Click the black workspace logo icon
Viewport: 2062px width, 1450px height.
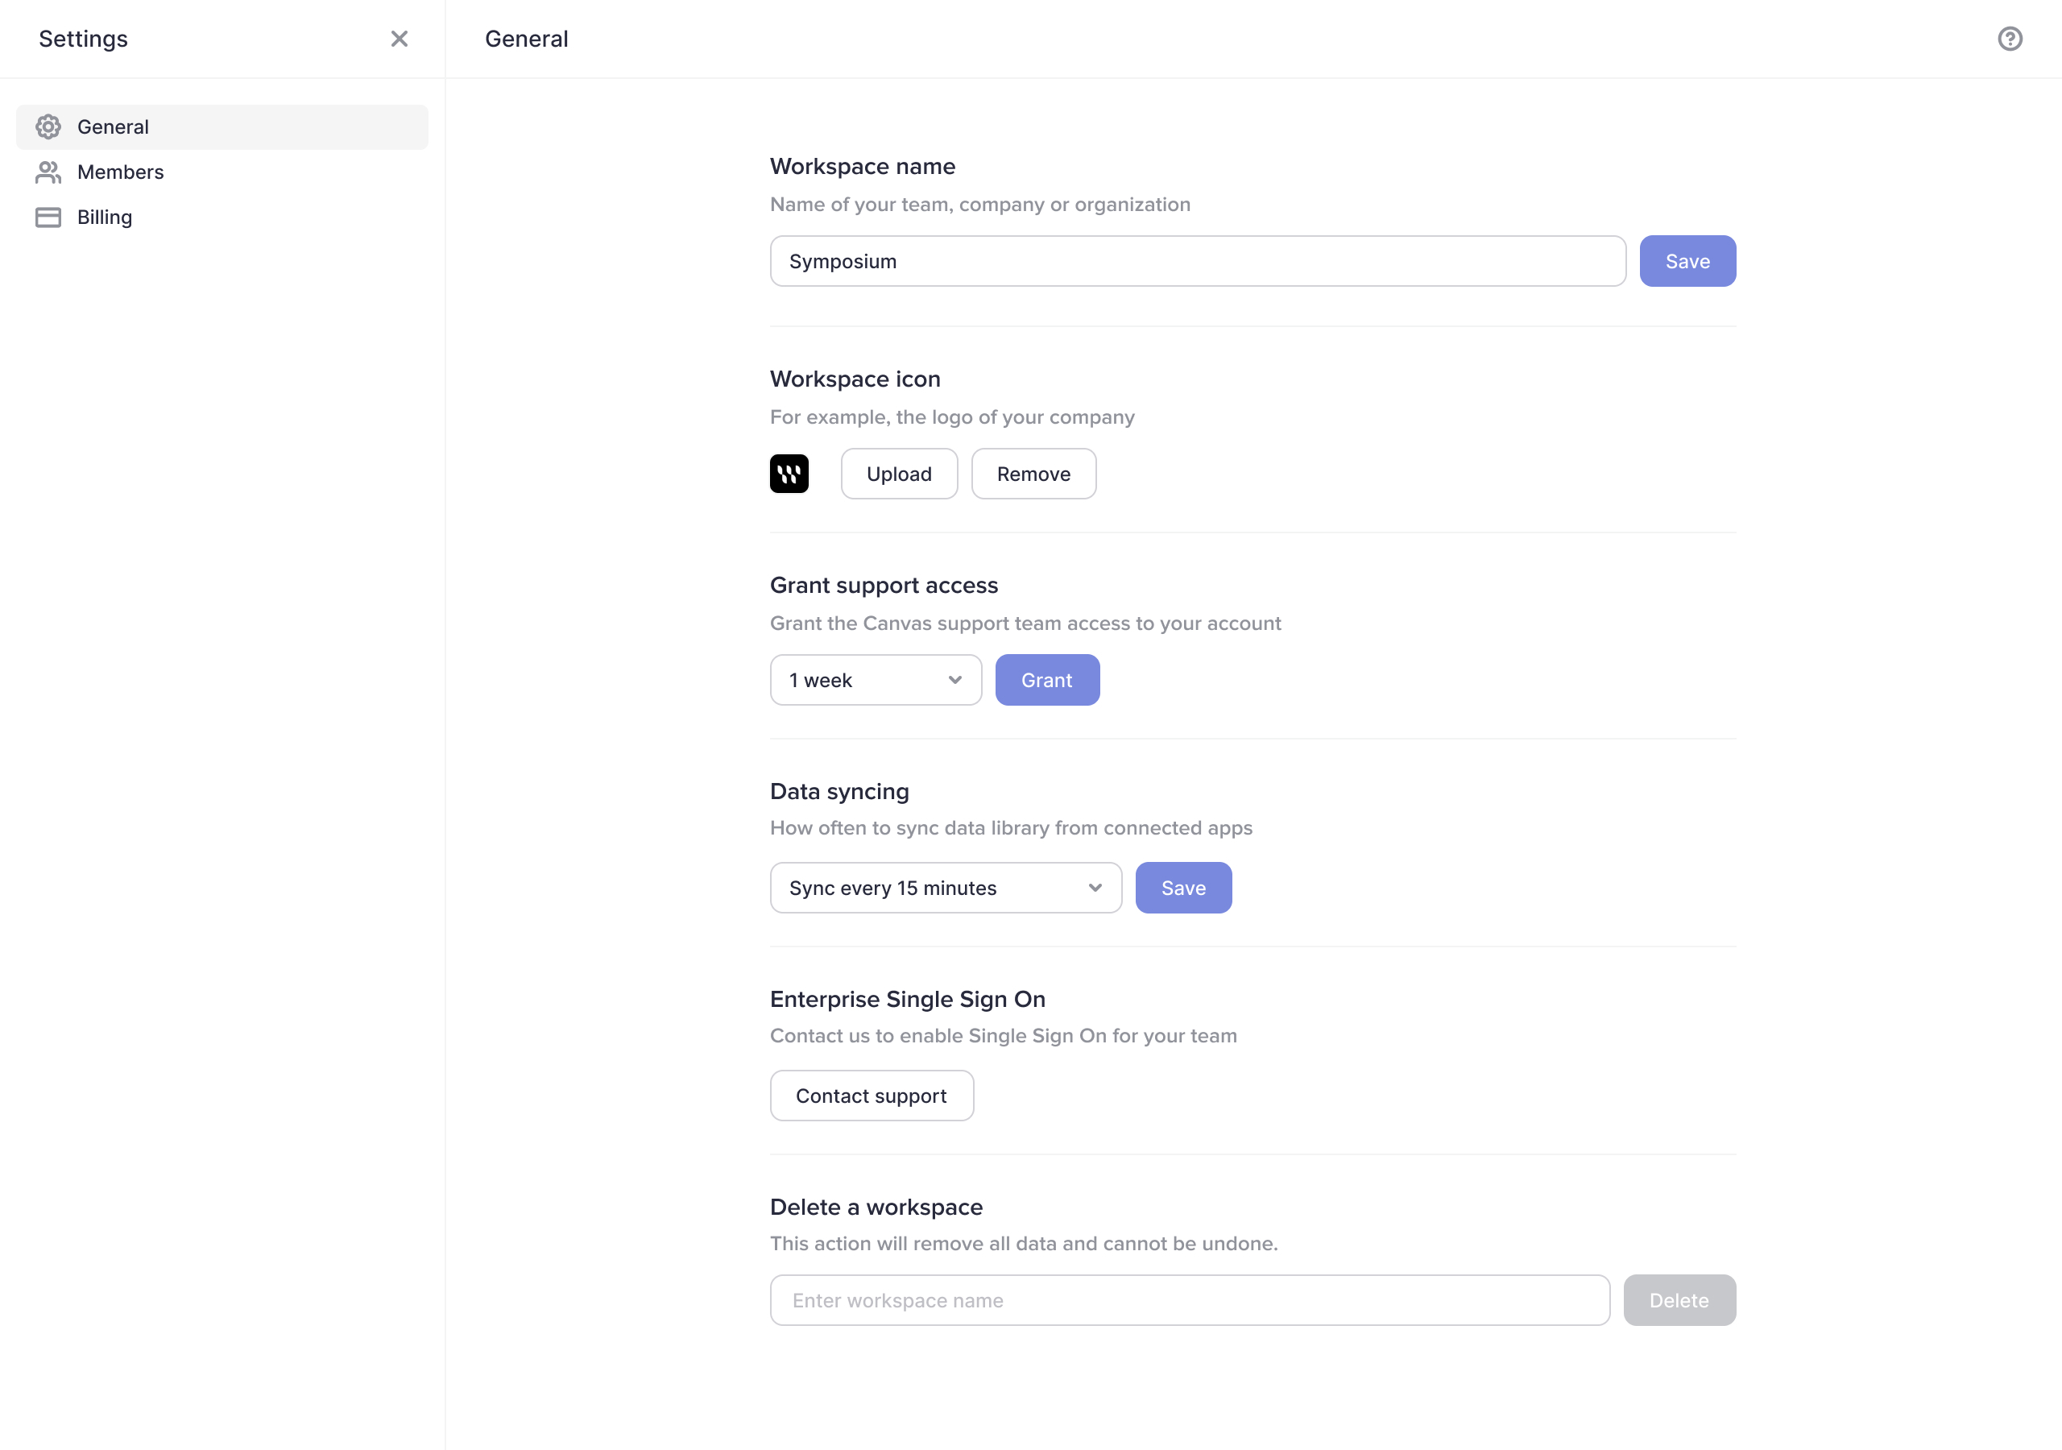[789, 474]
